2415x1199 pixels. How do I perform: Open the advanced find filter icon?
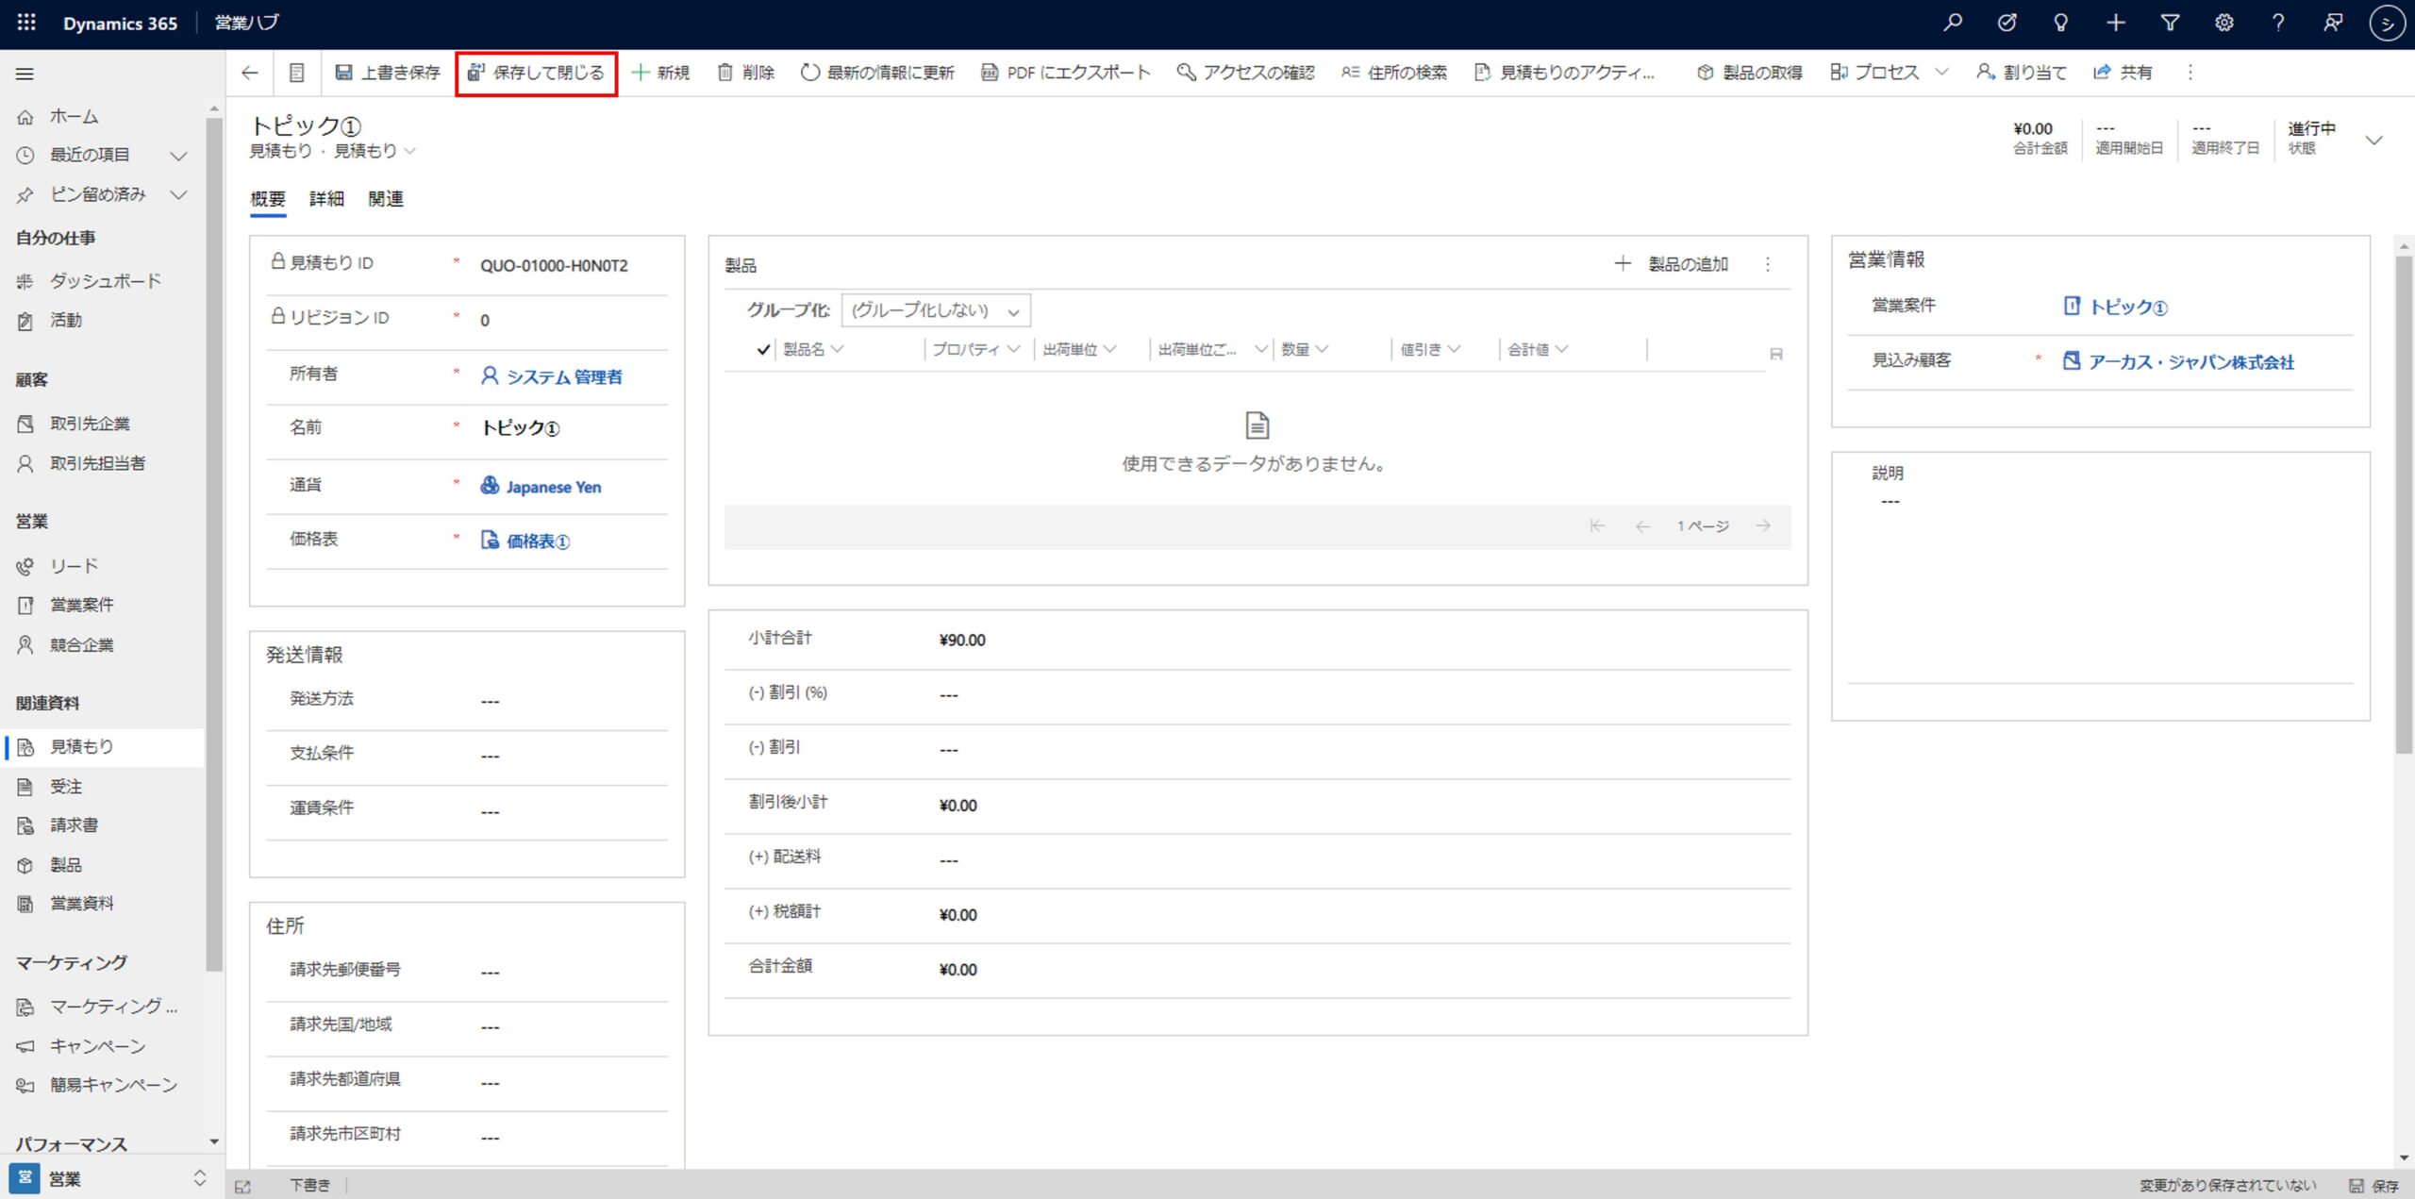click(x=2170, y=23)
